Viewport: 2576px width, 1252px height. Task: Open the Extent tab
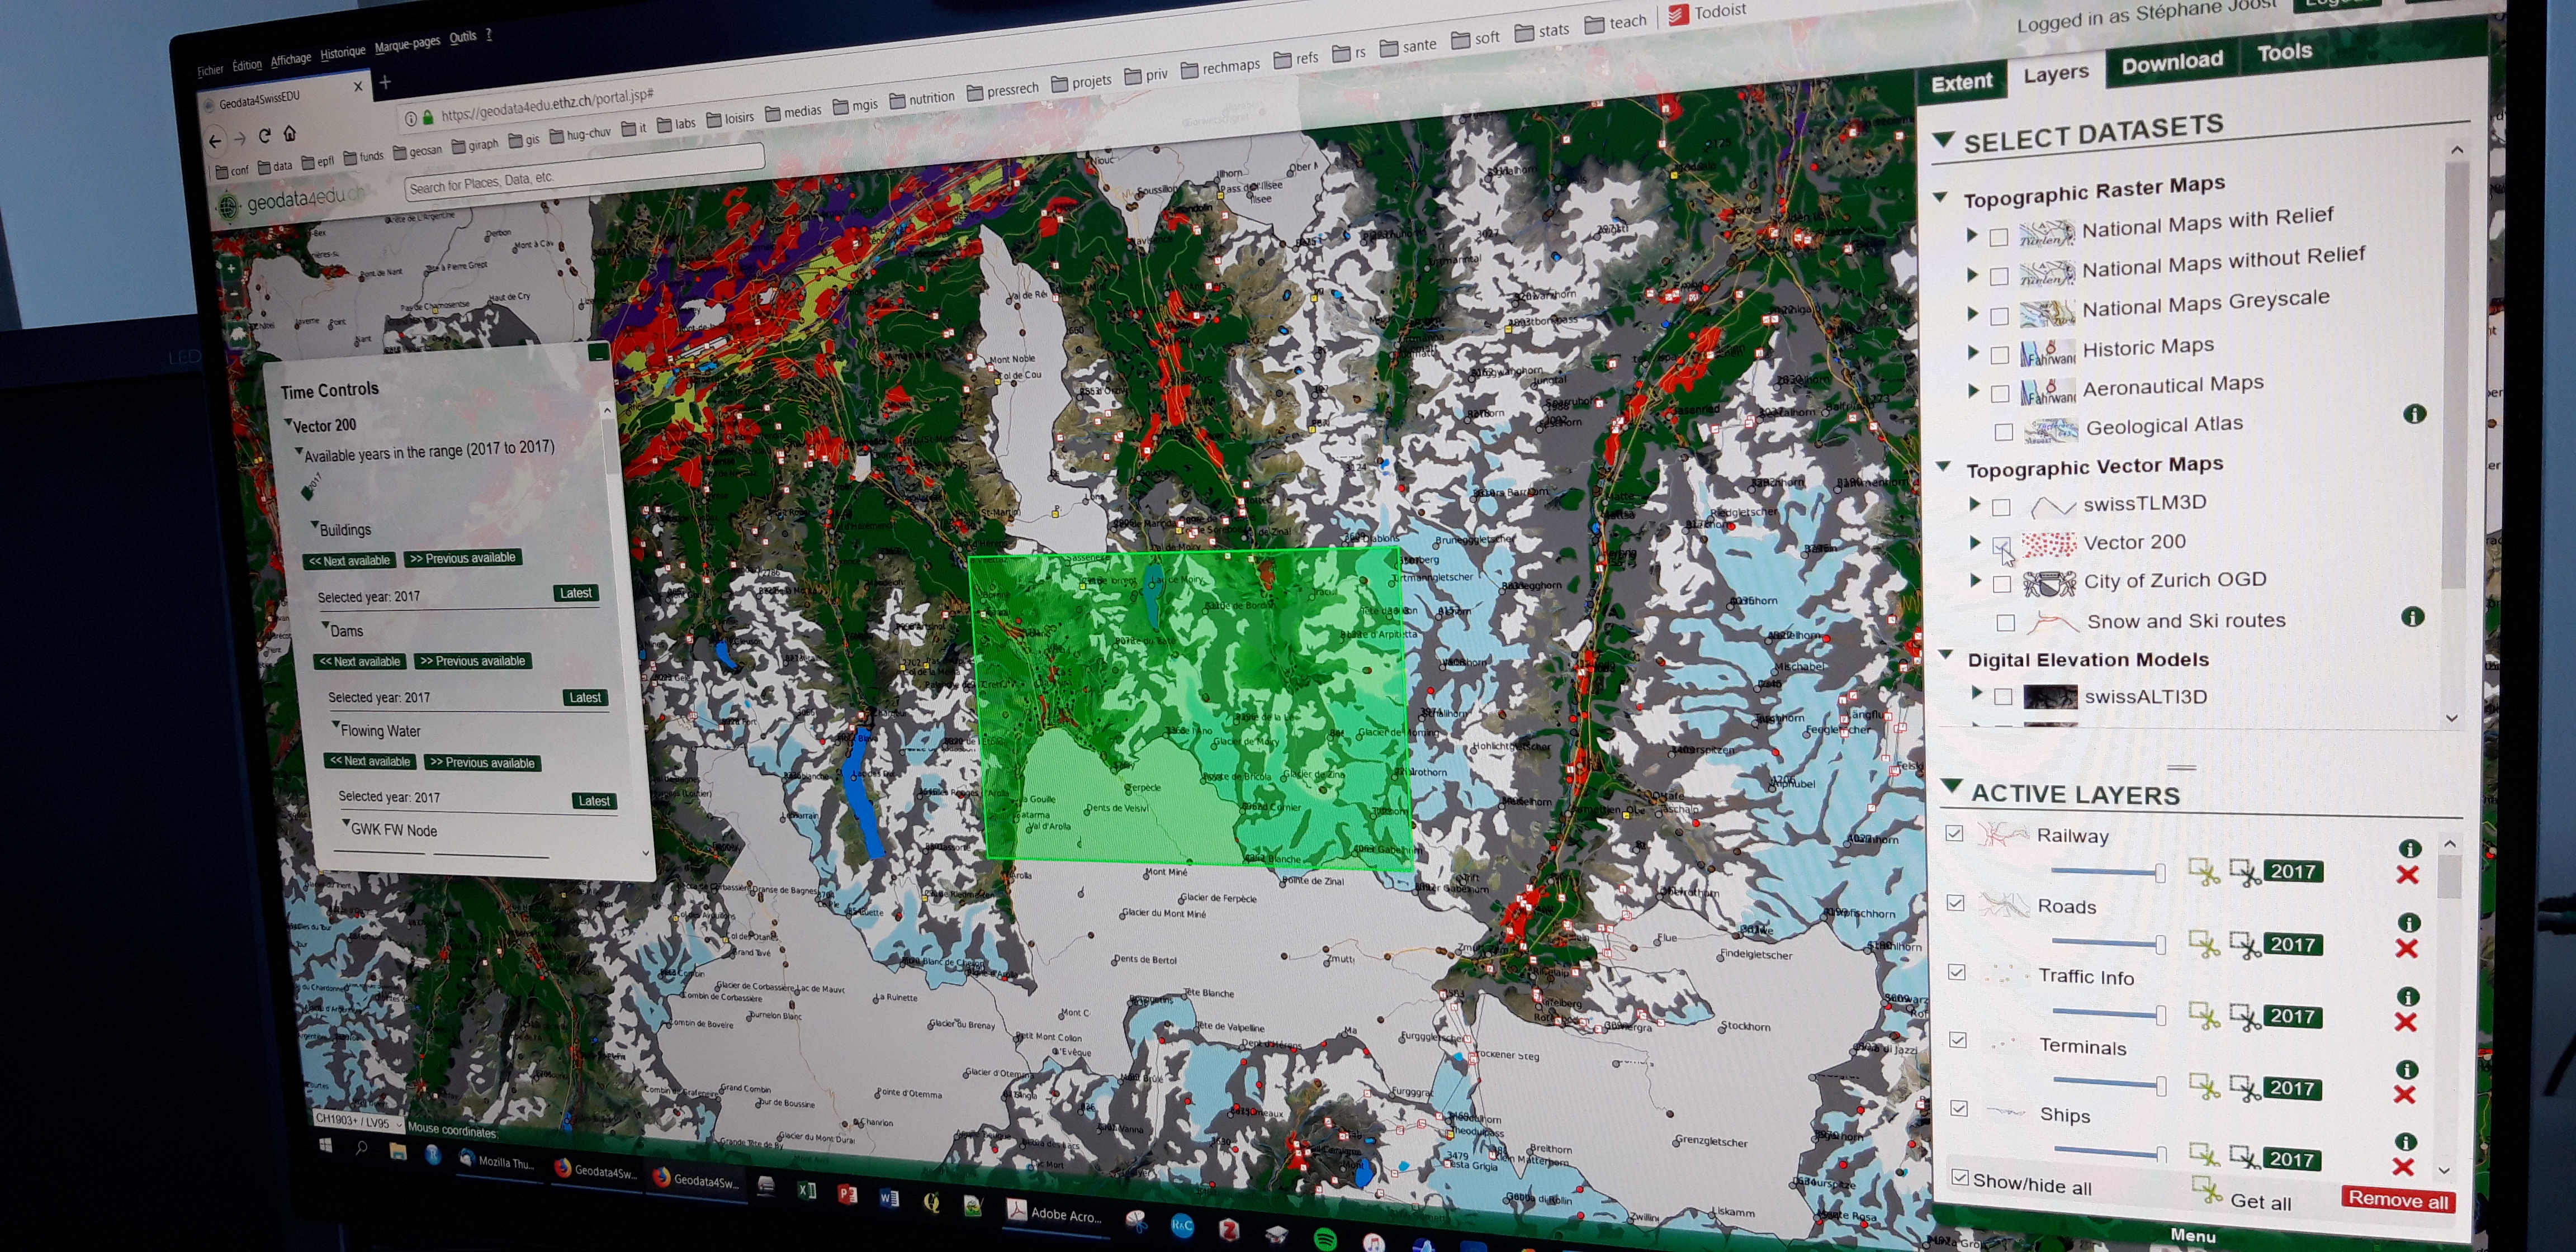pos(1961,83)
